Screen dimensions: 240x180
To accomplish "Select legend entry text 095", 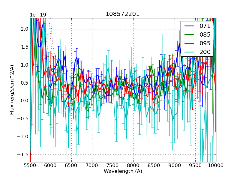I will pyautogui.click(x=205, y=43).
